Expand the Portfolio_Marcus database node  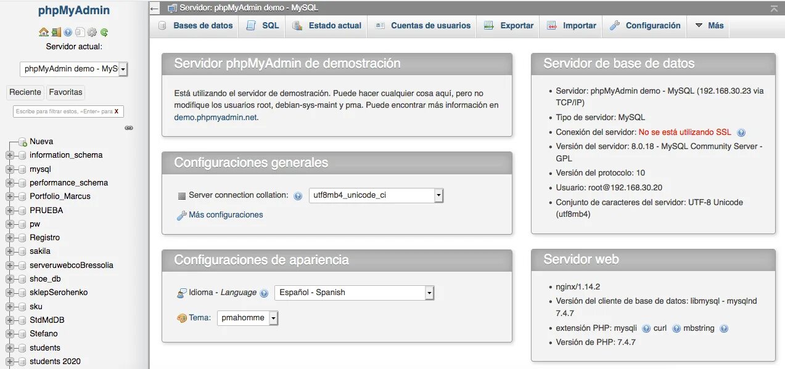tap(9, 197)
